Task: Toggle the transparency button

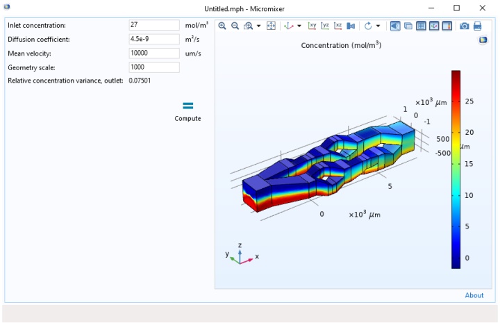Action: [408, 26]
